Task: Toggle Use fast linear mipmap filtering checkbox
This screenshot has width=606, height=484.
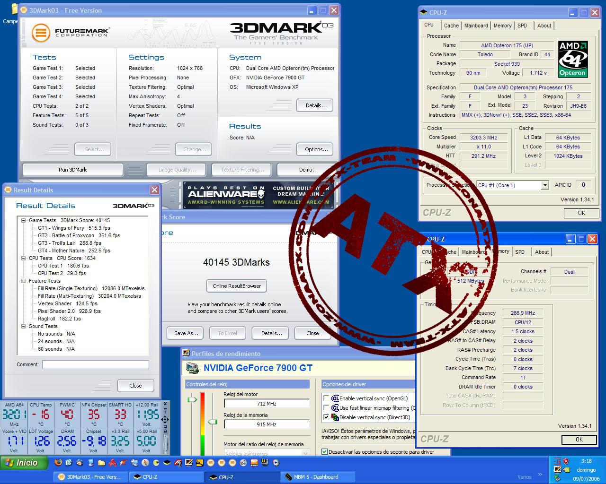Action: click(326, 408)
